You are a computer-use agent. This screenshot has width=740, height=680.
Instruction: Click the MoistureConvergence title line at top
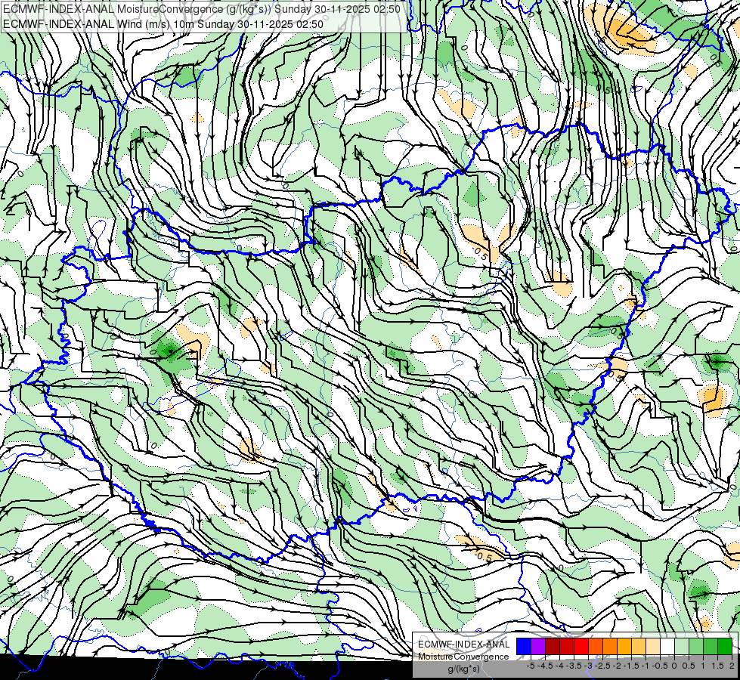point(202,8)
